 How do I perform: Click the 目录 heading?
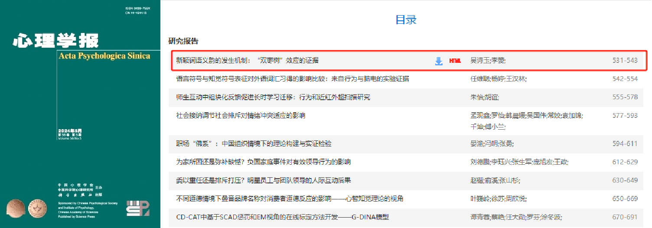406,20
